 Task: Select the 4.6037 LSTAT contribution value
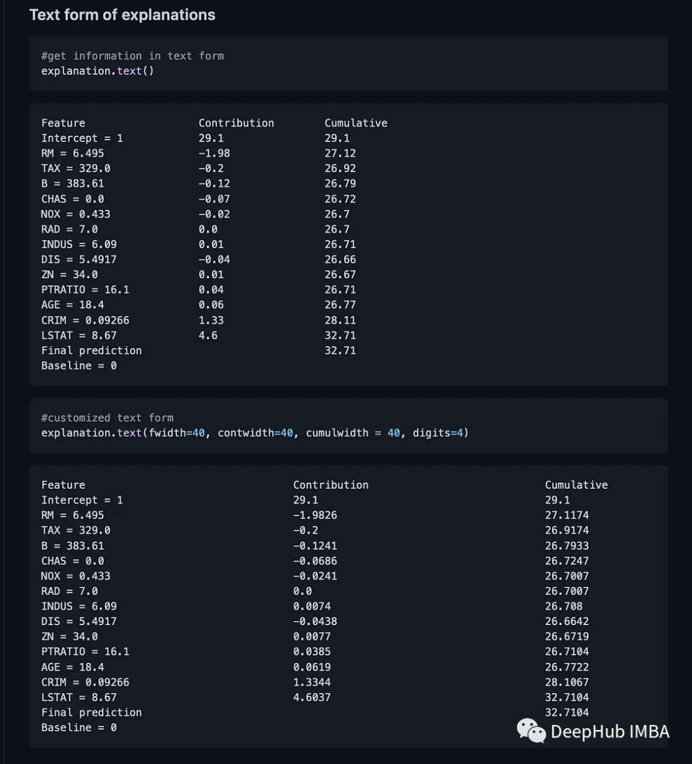312,697
